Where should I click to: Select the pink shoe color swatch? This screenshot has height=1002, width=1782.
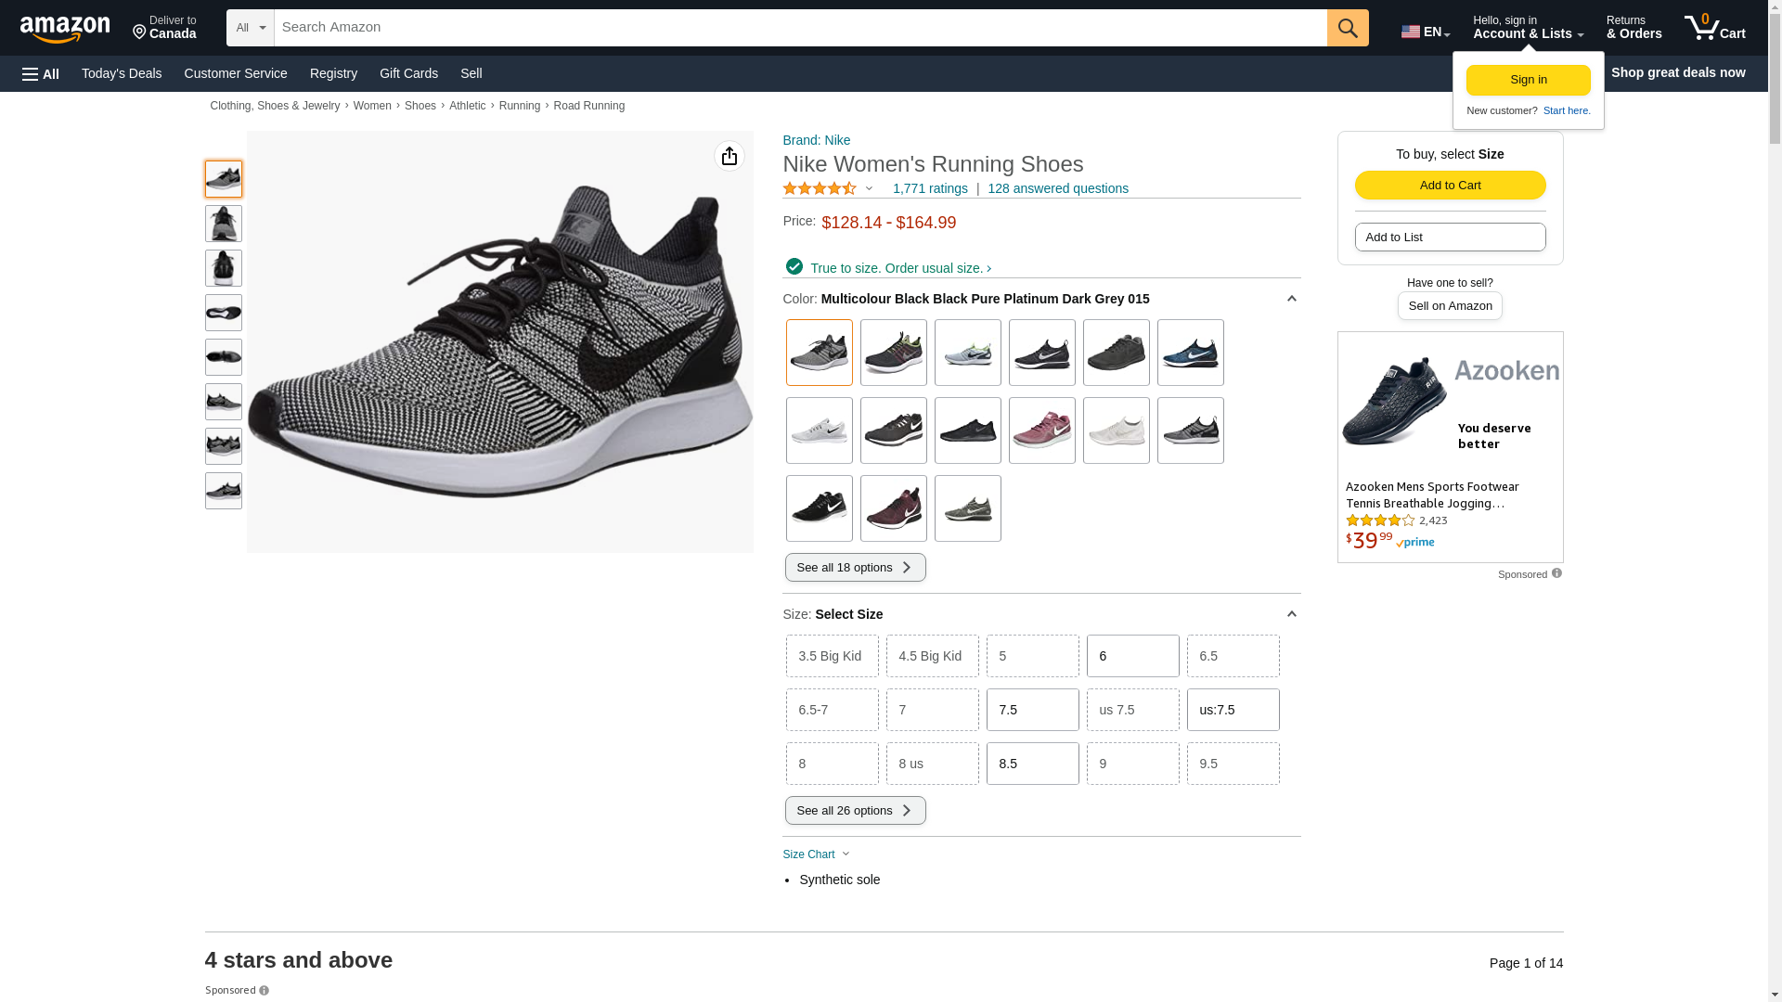tap(1041, 430)
